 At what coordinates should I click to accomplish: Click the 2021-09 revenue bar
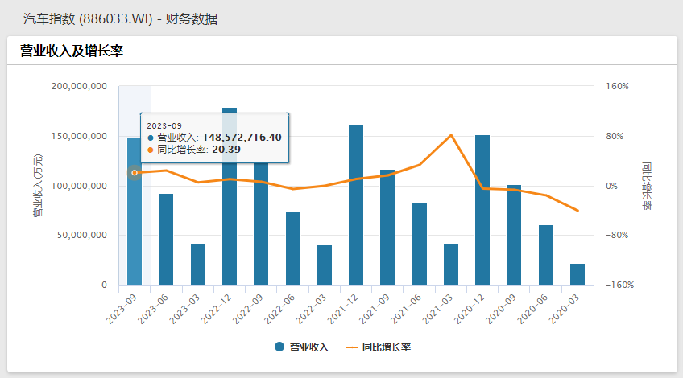[387, 228]
